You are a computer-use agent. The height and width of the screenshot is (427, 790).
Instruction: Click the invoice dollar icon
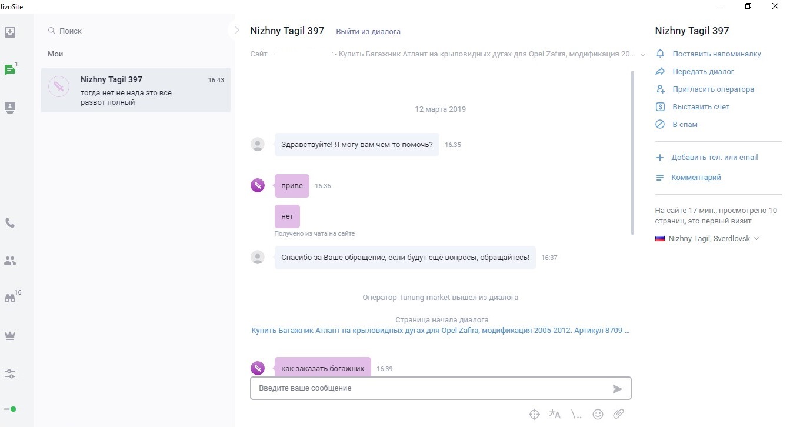pos(660,106)
